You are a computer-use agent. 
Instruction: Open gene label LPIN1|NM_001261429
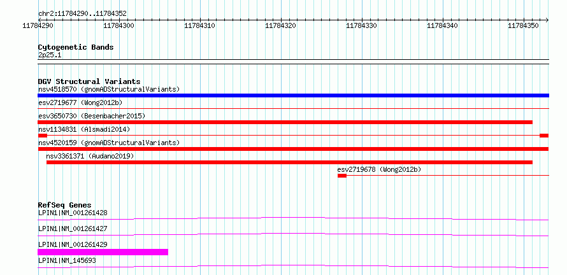73,244
